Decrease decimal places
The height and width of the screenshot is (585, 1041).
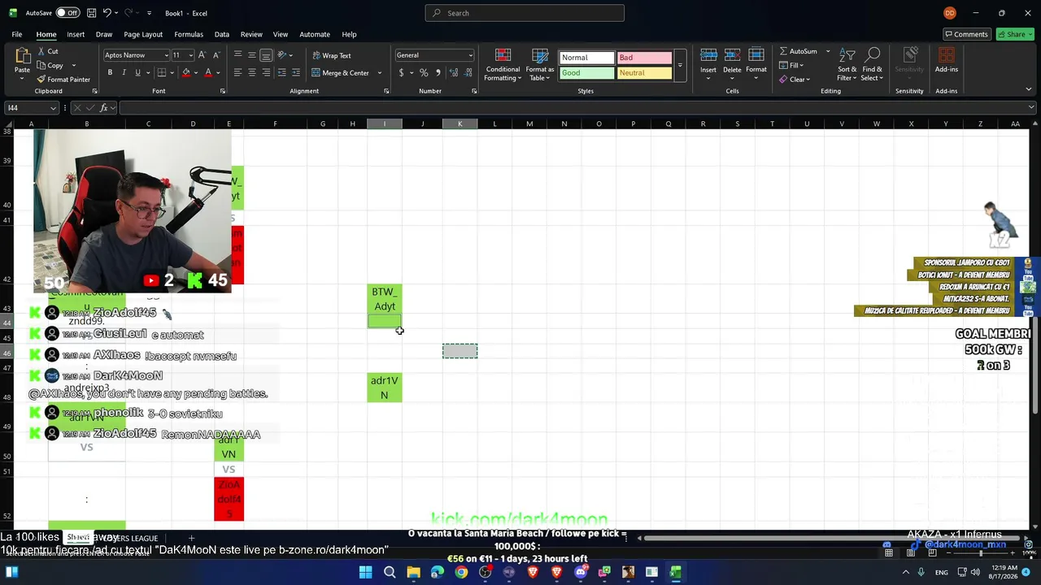[x=467, y=72]
